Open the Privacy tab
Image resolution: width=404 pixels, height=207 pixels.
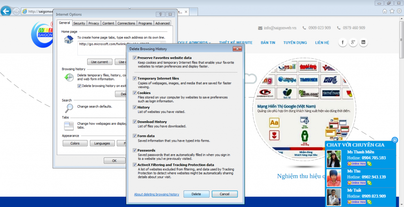[94, 23]
